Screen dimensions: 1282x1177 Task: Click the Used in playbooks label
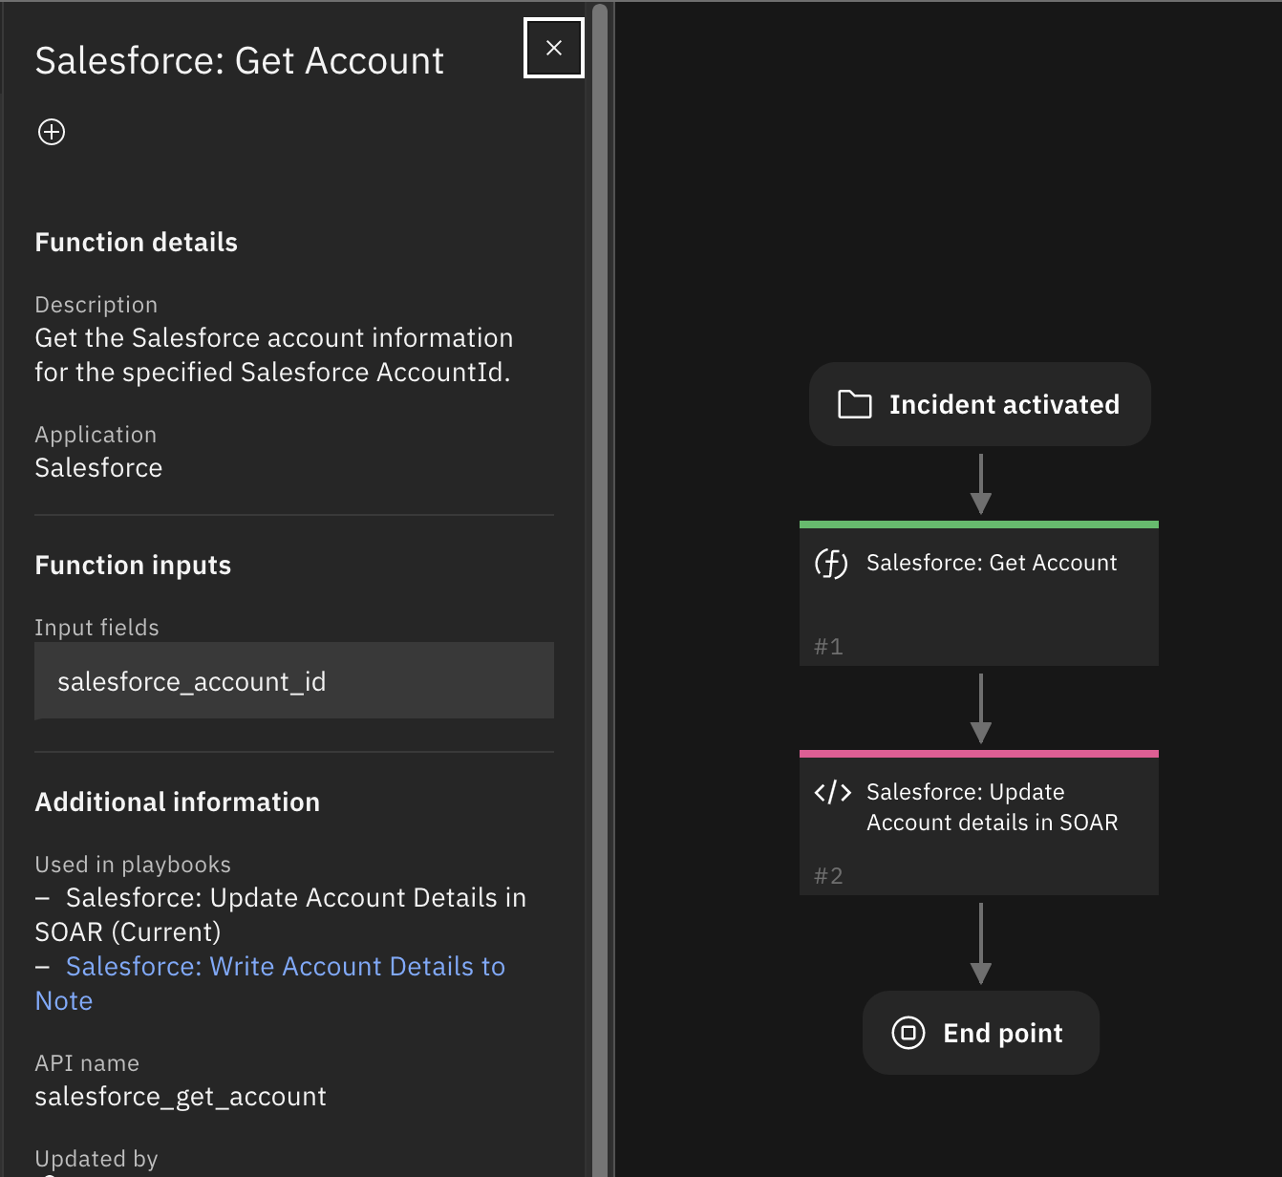133,865
